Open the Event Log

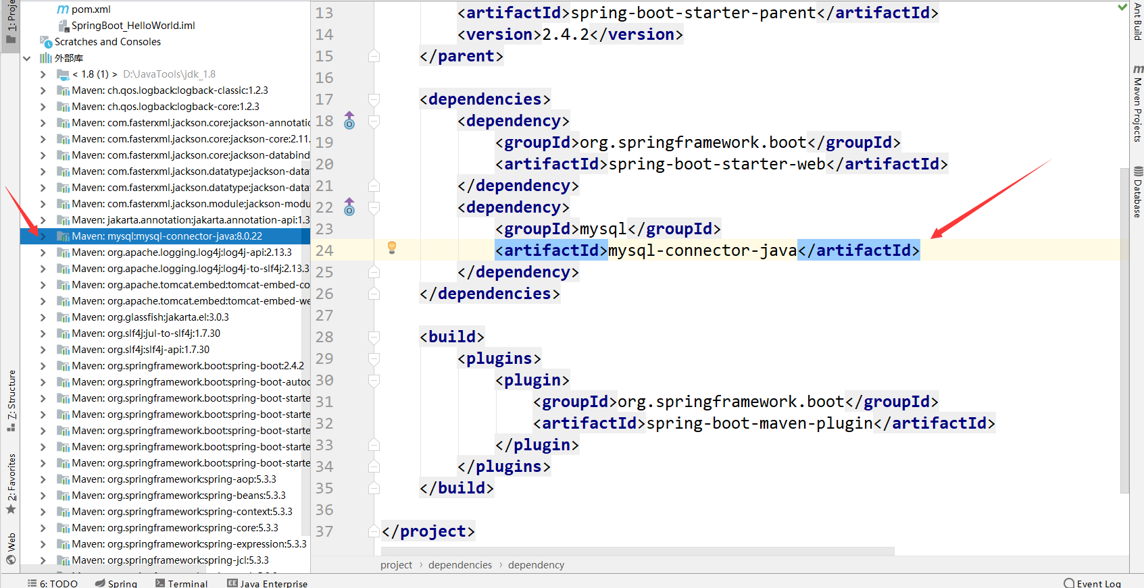click(x=1092, y=583)
